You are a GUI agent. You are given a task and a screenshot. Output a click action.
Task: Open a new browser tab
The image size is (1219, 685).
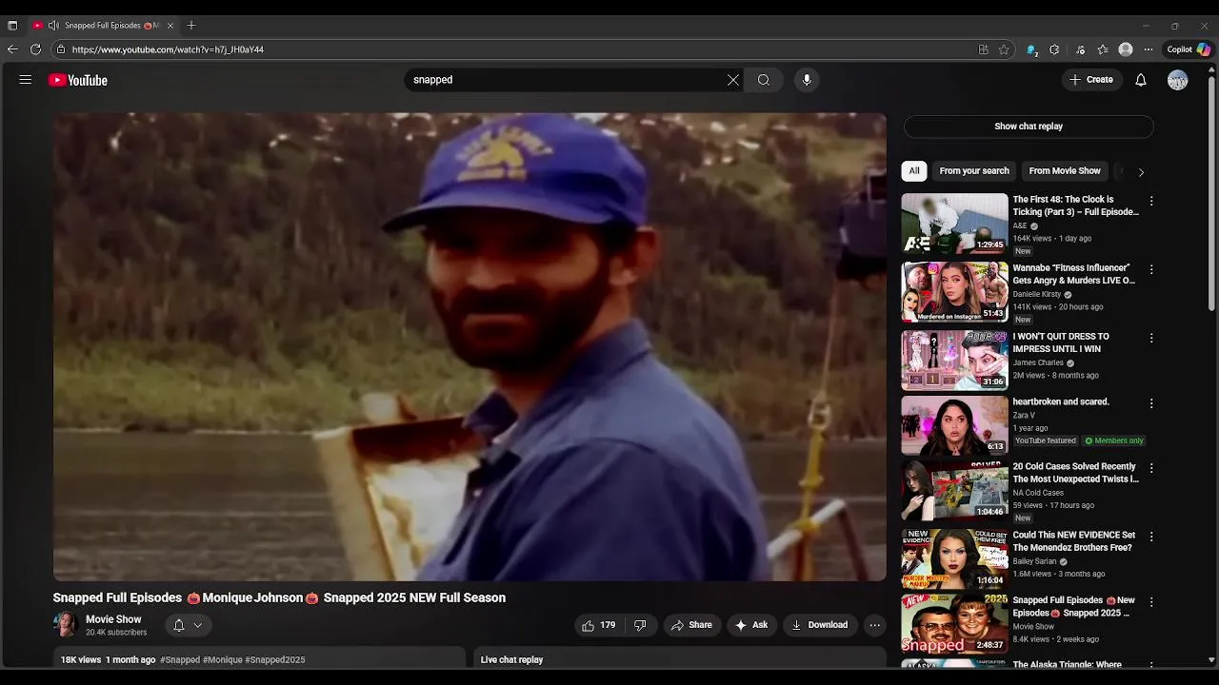pyautogui.click(x=191, y=26)
